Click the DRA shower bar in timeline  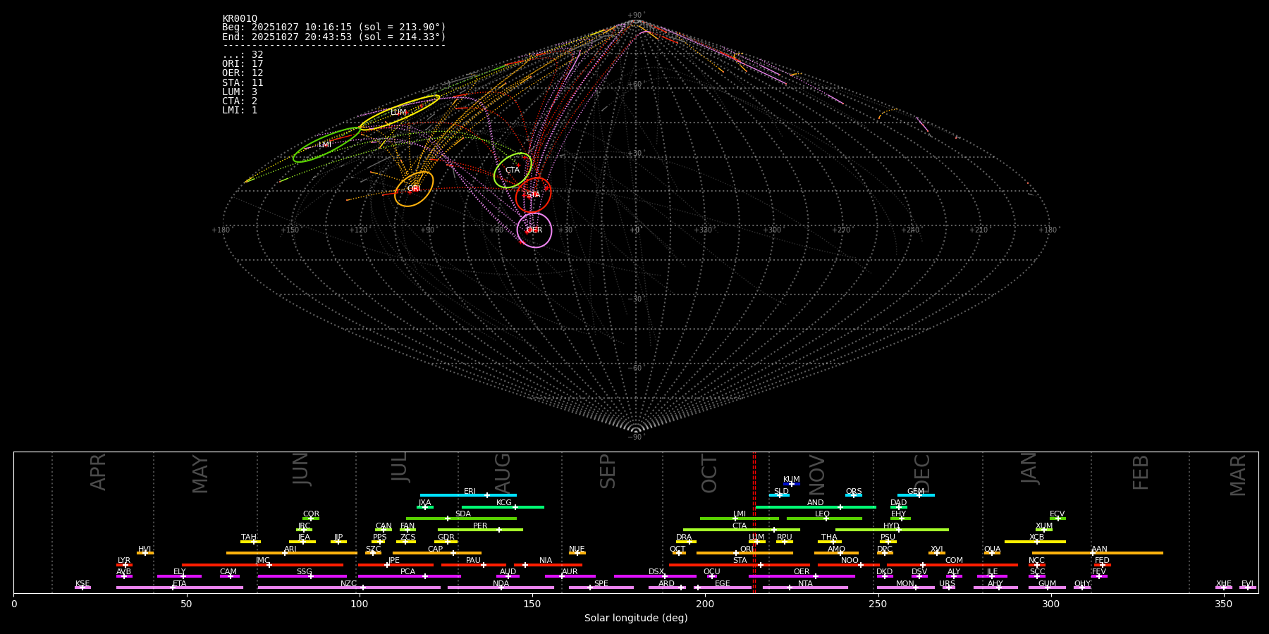686,542
